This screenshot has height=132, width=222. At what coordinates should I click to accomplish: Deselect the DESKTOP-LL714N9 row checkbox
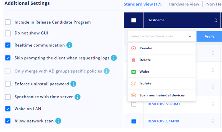[134, 121]
